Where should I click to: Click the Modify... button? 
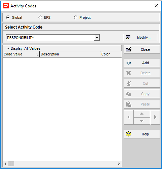click(x=140, y=37)
